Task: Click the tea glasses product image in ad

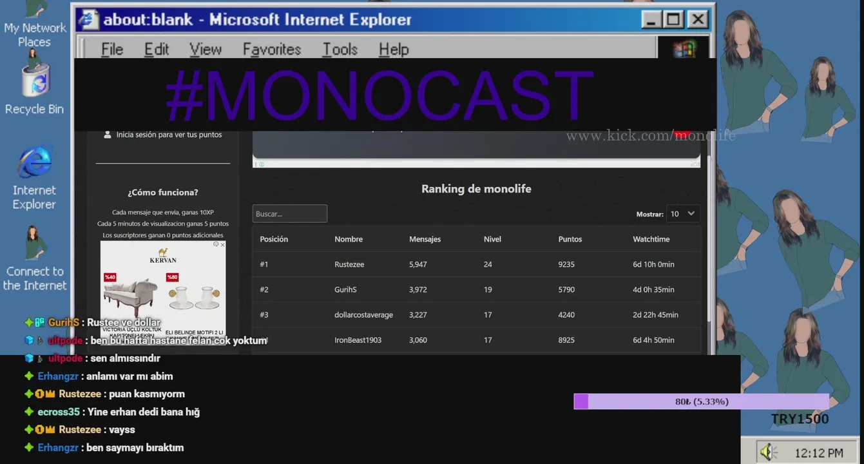Action: click(x=195, y=298)
